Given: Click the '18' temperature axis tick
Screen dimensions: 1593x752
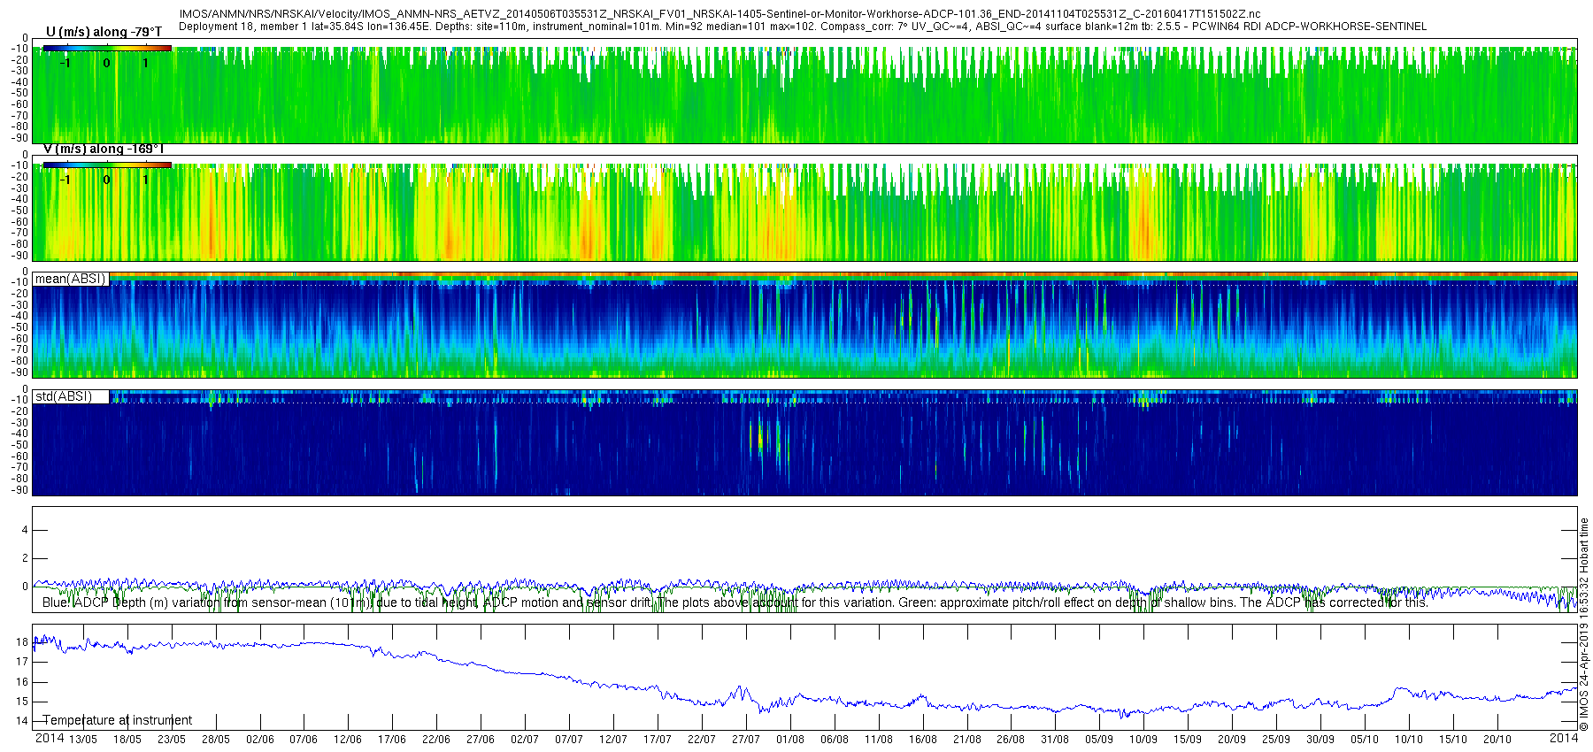Looking at the screenshot, I should click(22, 642).
